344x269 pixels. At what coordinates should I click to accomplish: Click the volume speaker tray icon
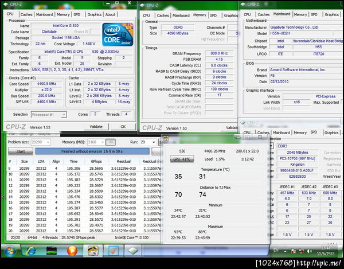click(310, 251)
